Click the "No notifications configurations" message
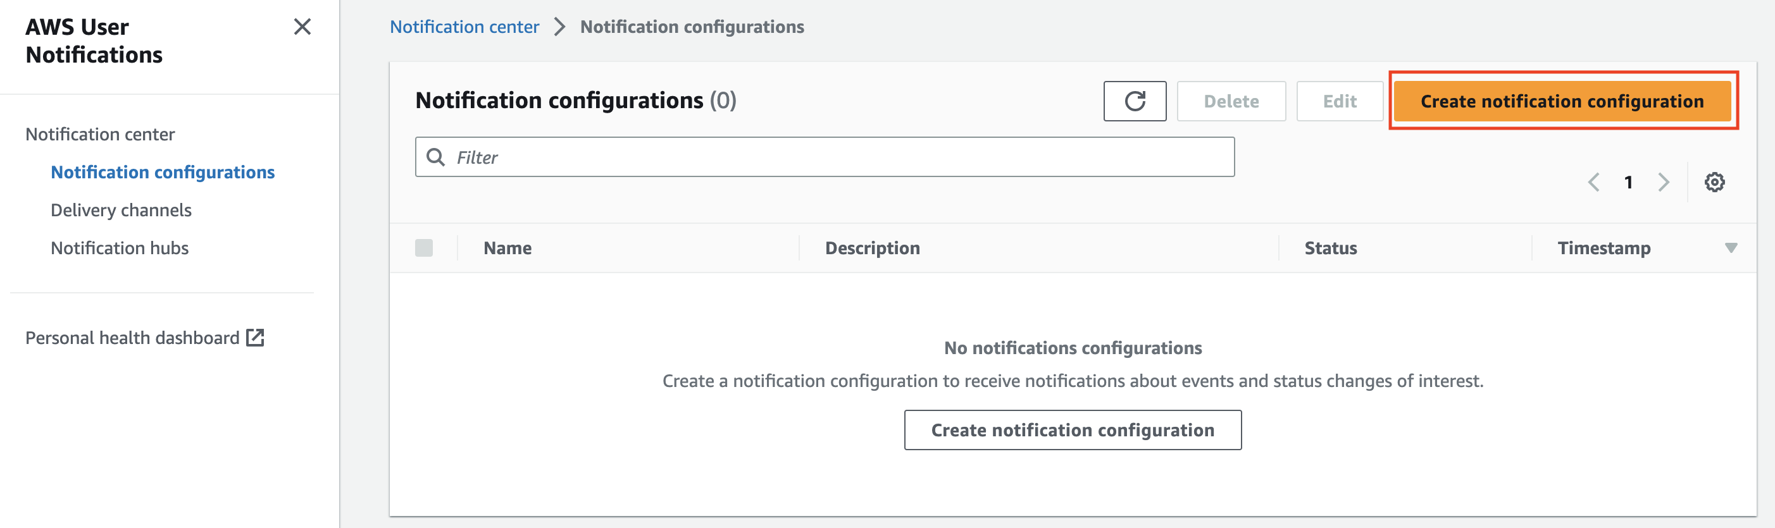Image resolution: width=1775 pixels, height=528 pixels. coord(1072,348)
